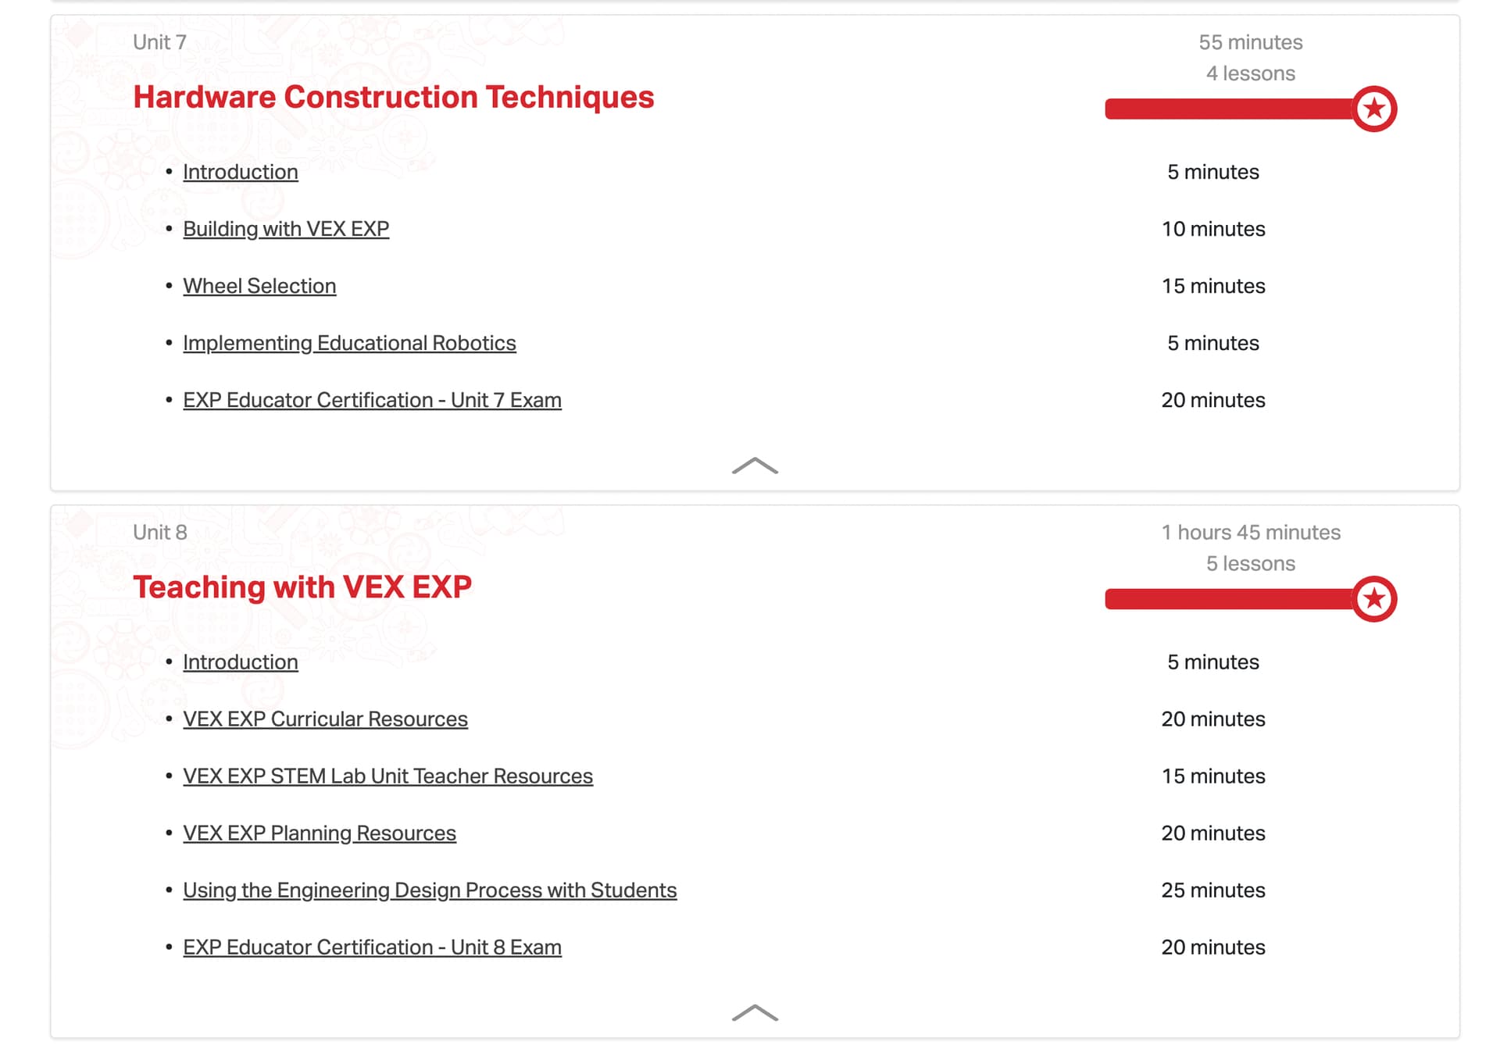Open the Wheel Selection lesson
1500x1049 pixels.
click(259, 286)
